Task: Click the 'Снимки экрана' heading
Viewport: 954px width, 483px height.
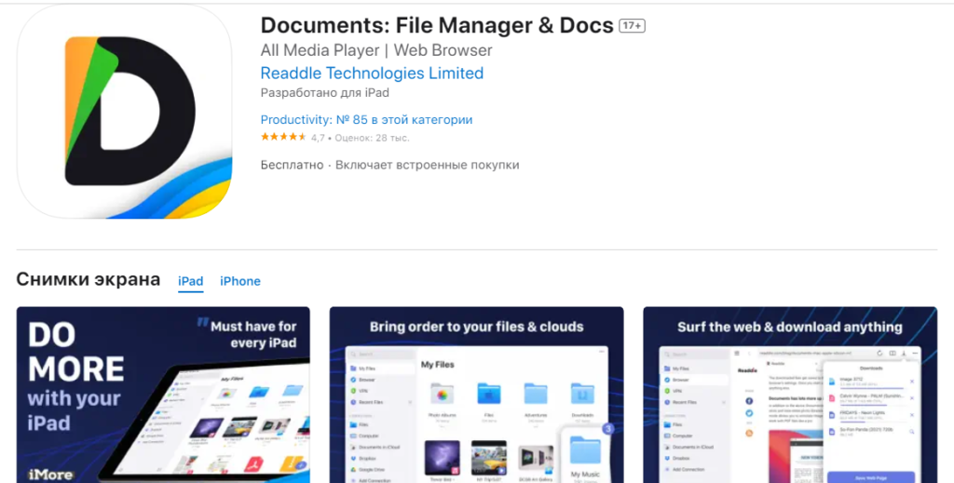Action: [89, 279]
